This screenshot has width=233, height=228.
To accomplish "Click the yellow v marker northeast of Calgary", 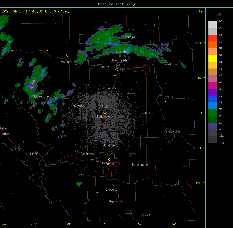I will pyautogui.click(x=116, y=158).
